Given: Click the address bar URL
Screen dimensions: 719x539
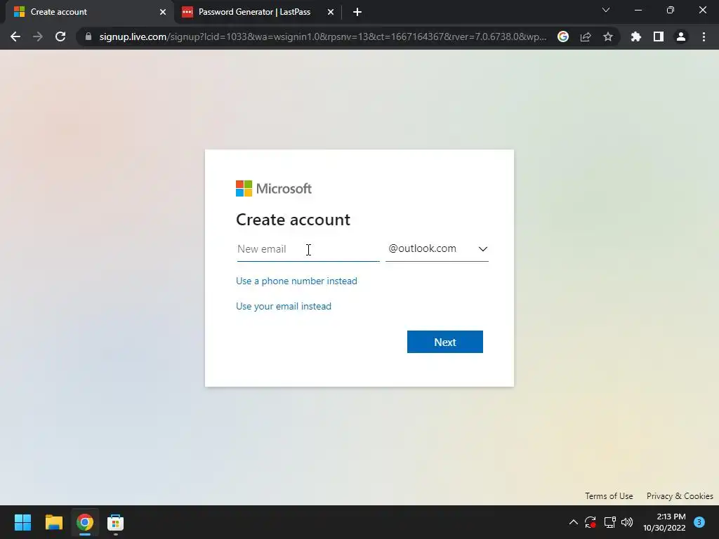Looking at the screenshot, I should coord(322,36).
